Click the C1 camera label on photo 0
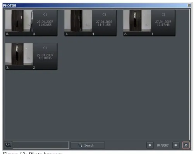This screenshot has width=194, height=154. point(45,15)
